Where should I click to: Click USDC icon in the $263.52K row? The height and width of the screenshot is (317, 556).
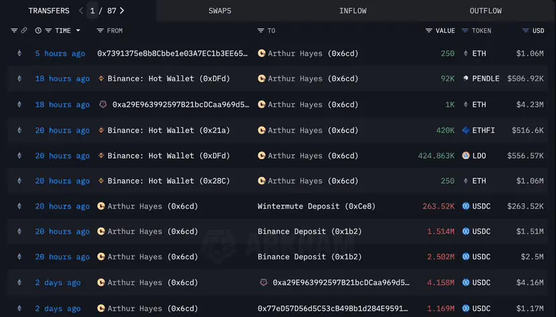(466, 206)
